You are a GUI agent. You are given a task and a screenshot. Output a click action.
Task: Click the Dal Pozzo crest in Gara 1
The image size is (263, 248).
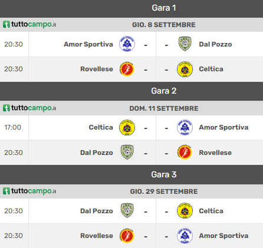tap(185, 44)
